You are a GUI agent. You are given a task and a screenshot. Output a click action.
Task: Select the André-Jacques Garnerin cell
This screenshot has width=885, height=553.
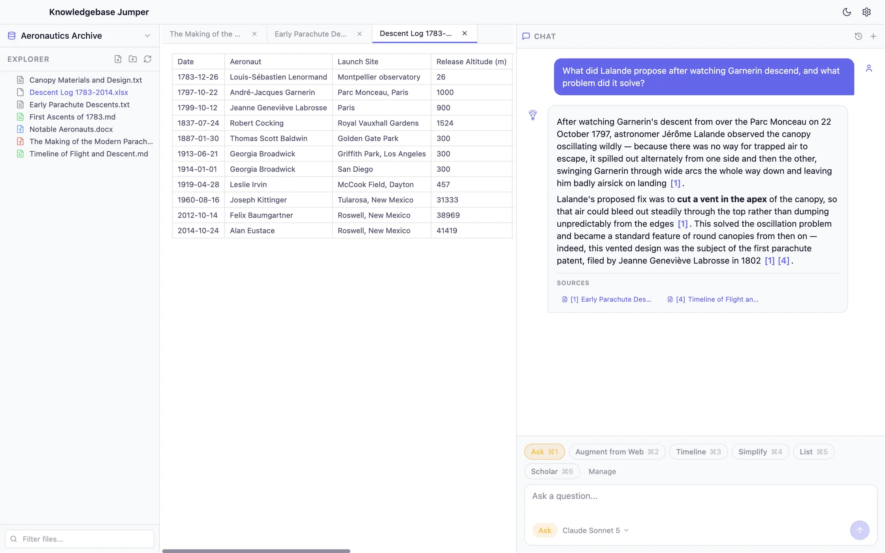coord(279,92)
